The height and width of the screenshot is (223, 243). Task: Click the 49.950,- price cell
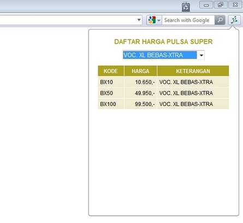(x=140, y=93)
